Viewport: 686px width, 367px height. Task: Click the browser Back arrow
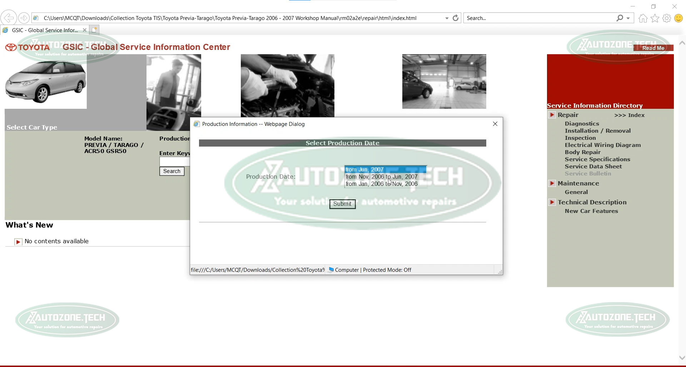click(x=9, y=17)
